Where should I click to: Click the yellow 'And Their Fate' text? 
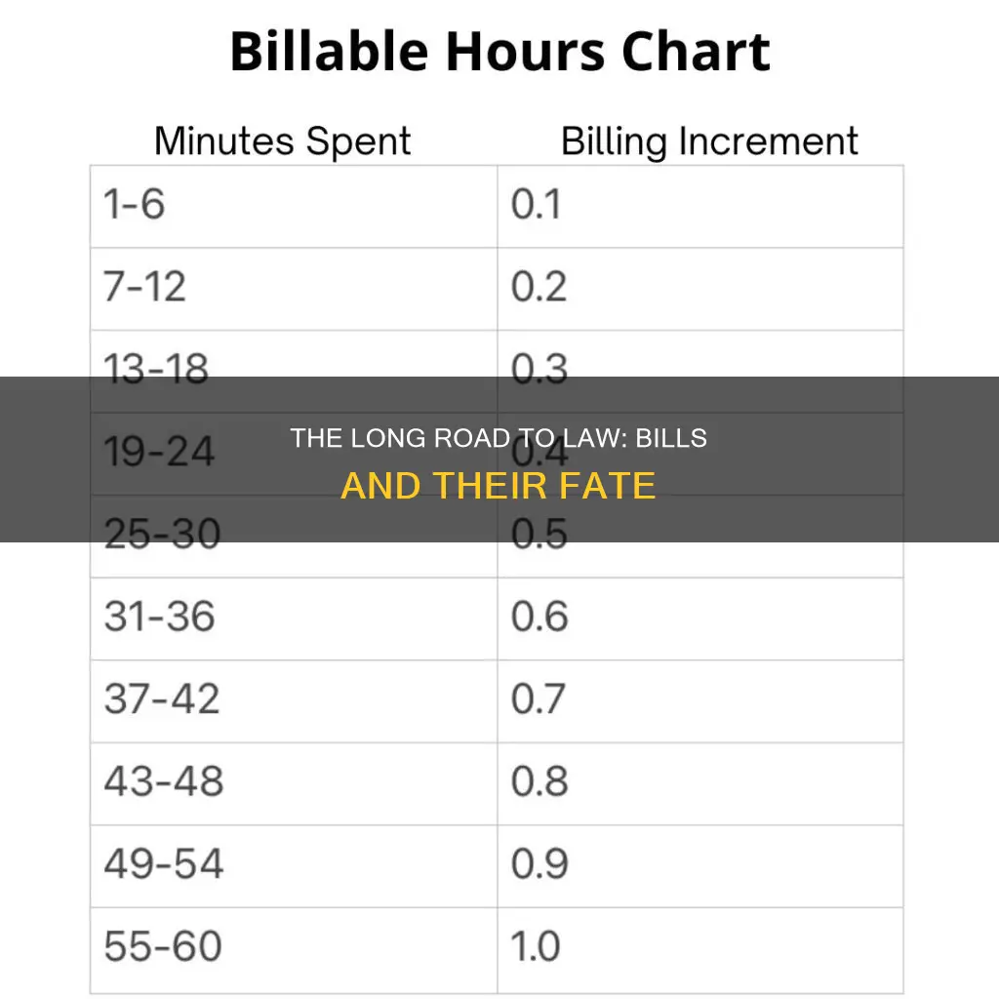point(499,486)
